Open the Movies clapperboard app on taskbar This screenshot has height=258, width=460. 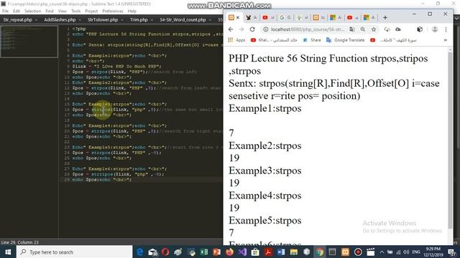[371, 252]
